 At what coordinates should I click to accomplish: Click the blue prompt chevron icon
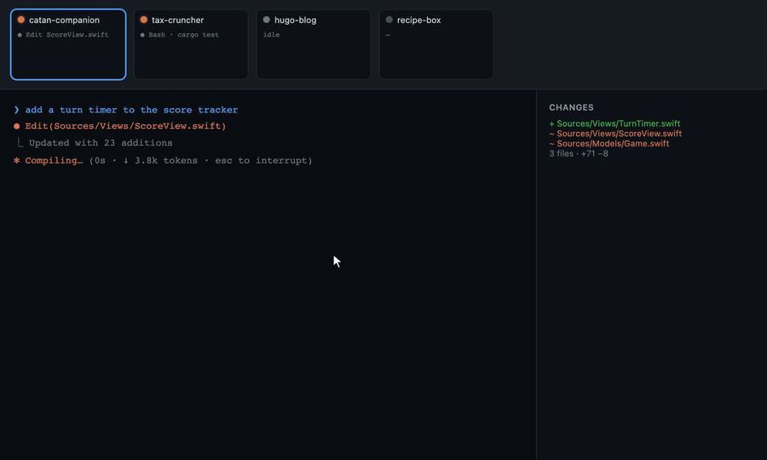point(17,110)
